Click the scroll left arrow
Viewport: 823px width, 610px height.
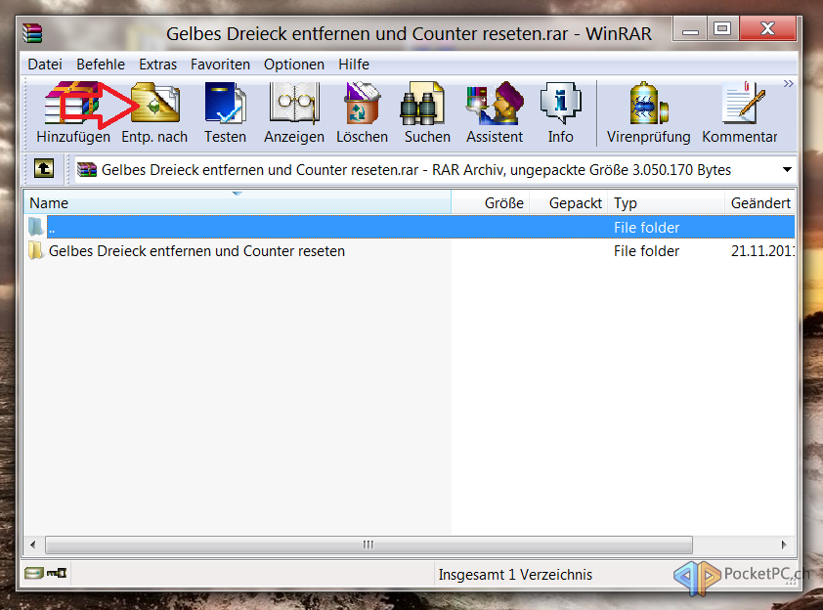click(x=33, y=545)
